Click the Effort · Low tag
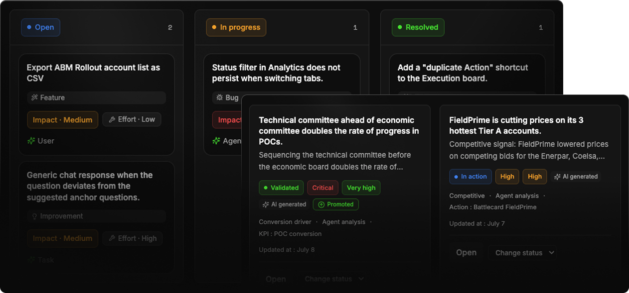 coord(132,119)
